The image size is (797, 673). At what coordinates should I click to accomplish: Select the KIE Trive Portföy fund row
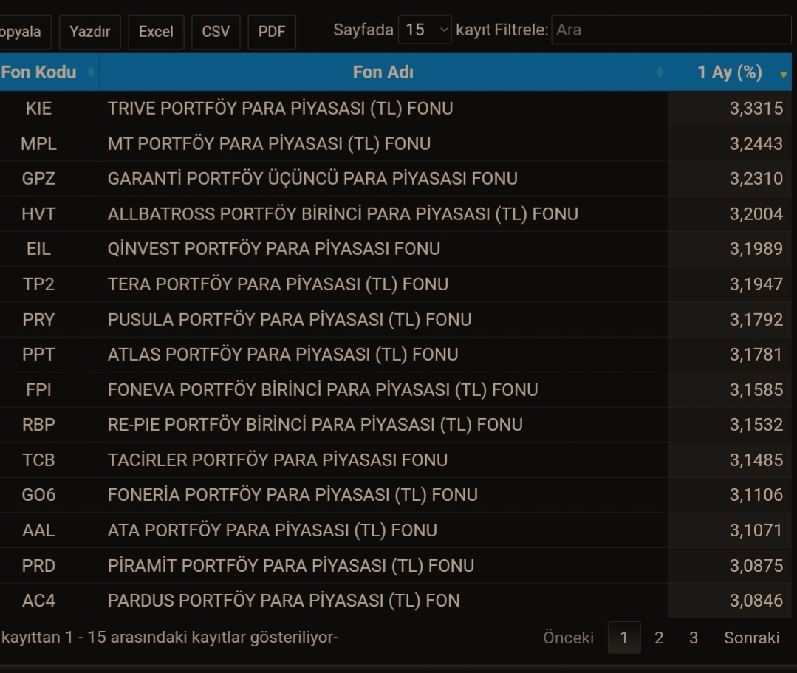click(x=396, y=109)
